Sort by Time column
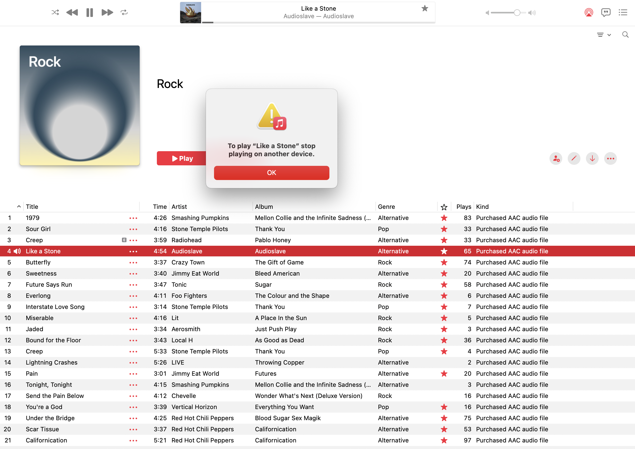 [x=160, y=207]
